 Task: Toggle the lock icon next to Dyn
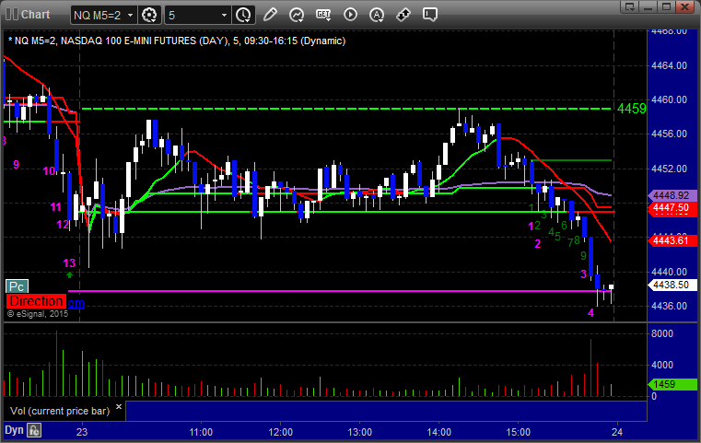point(34,430)
